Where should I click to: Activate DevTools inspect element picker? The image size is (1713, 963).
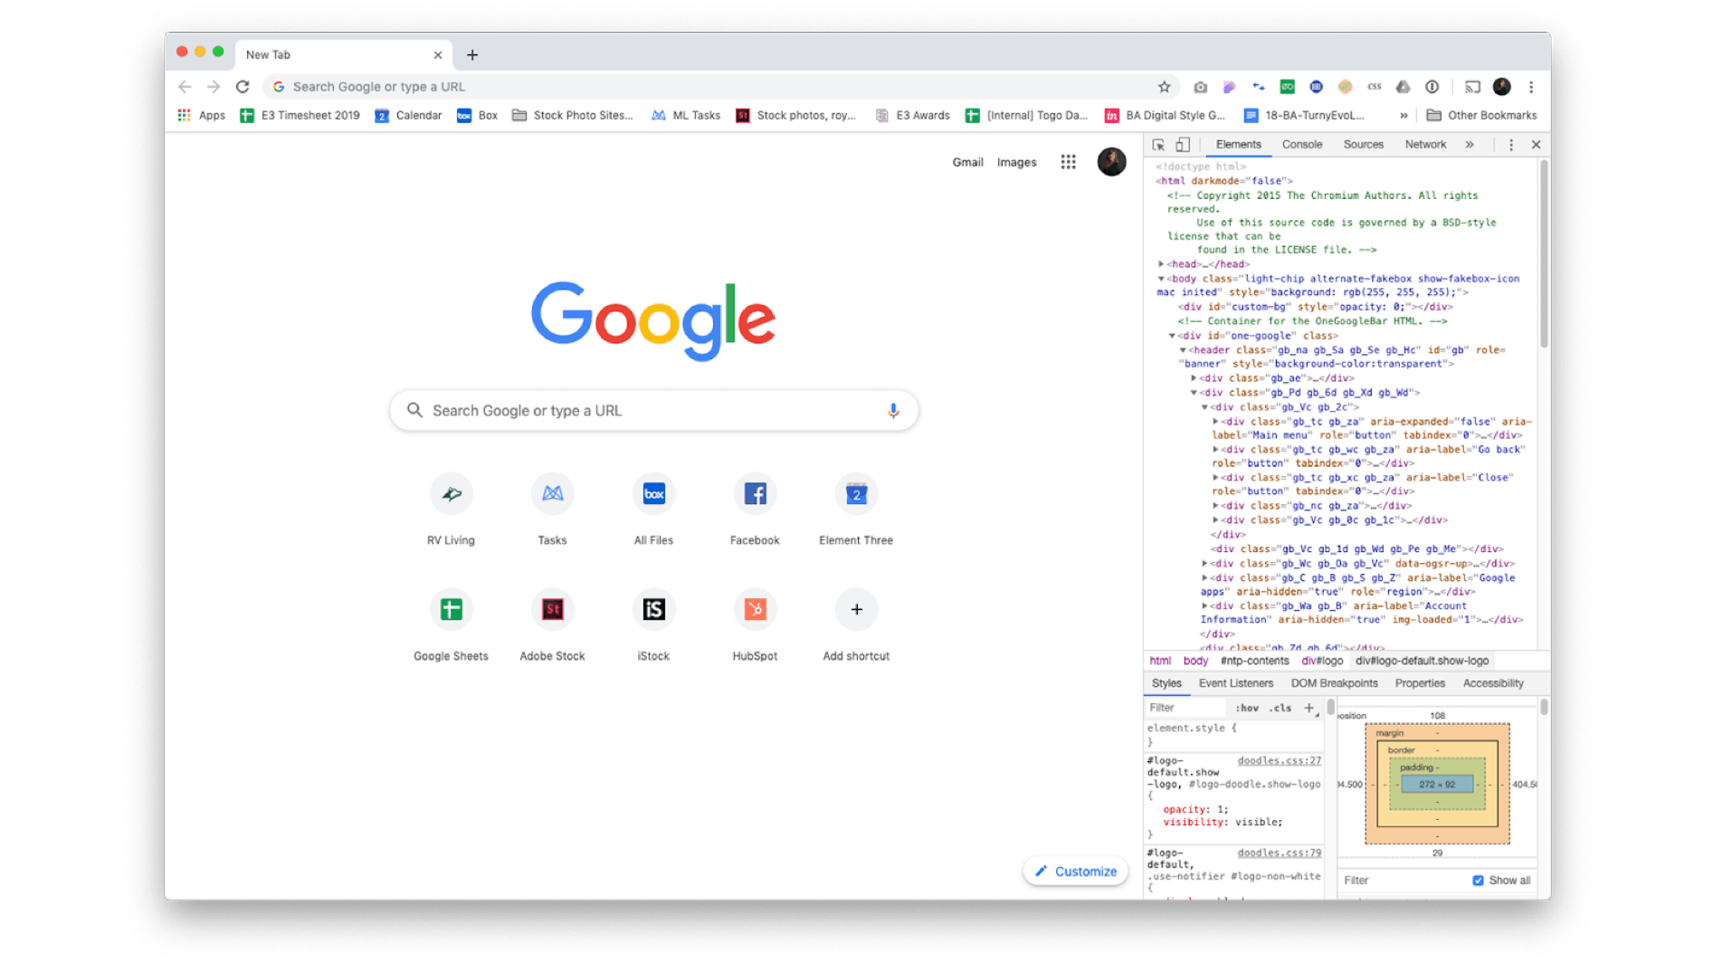tap(1158, 145)
